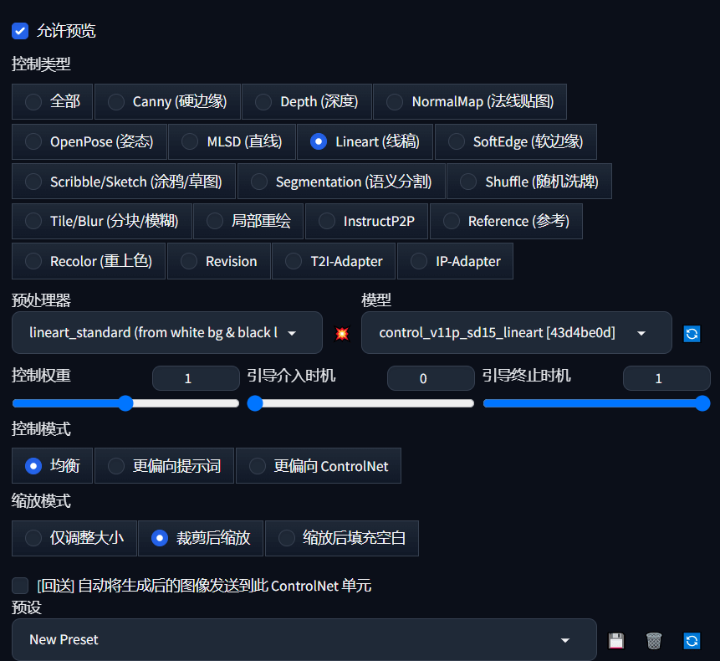Click the 控制权重 slider handle

125,403
